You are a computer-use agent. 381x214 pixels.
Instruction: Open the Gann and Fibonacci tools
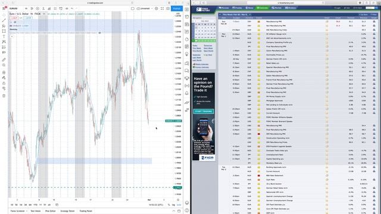point(4,26)
